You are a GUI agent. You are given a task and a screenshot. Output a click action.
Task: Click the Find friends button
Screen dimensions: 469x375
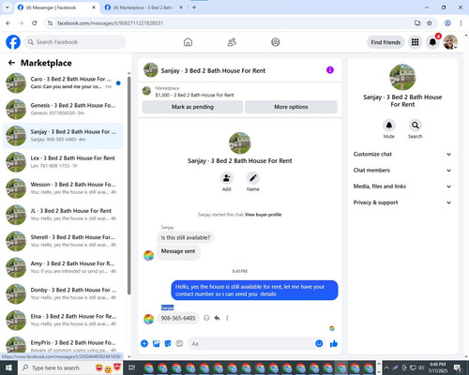[386, 42]
